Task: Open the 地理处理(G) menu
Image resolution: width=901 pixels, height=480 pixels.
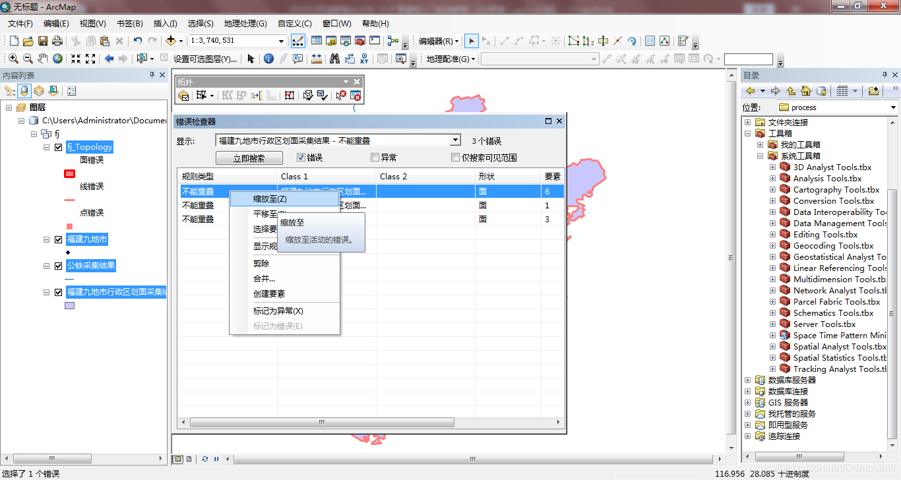Action: click(245, 23)
